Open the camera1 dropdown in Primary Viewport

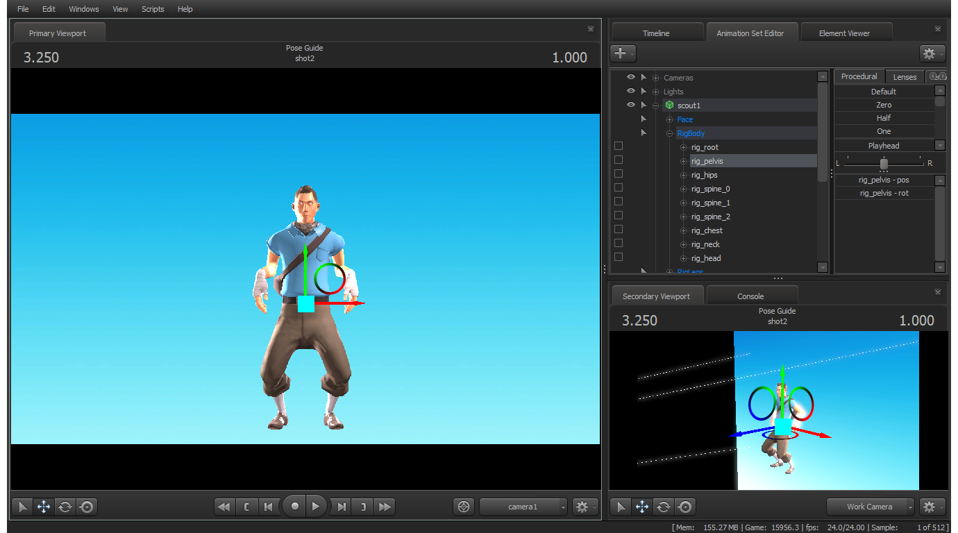coord(523,507)
